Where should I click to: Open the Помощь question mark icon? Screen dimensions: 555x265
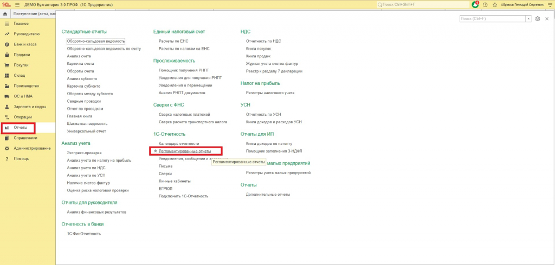7,158
